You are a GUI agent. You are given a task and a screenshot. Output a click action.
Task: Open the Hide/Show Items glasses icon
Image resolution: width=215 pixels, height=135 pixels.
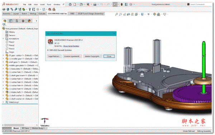[x=148, y=14]
